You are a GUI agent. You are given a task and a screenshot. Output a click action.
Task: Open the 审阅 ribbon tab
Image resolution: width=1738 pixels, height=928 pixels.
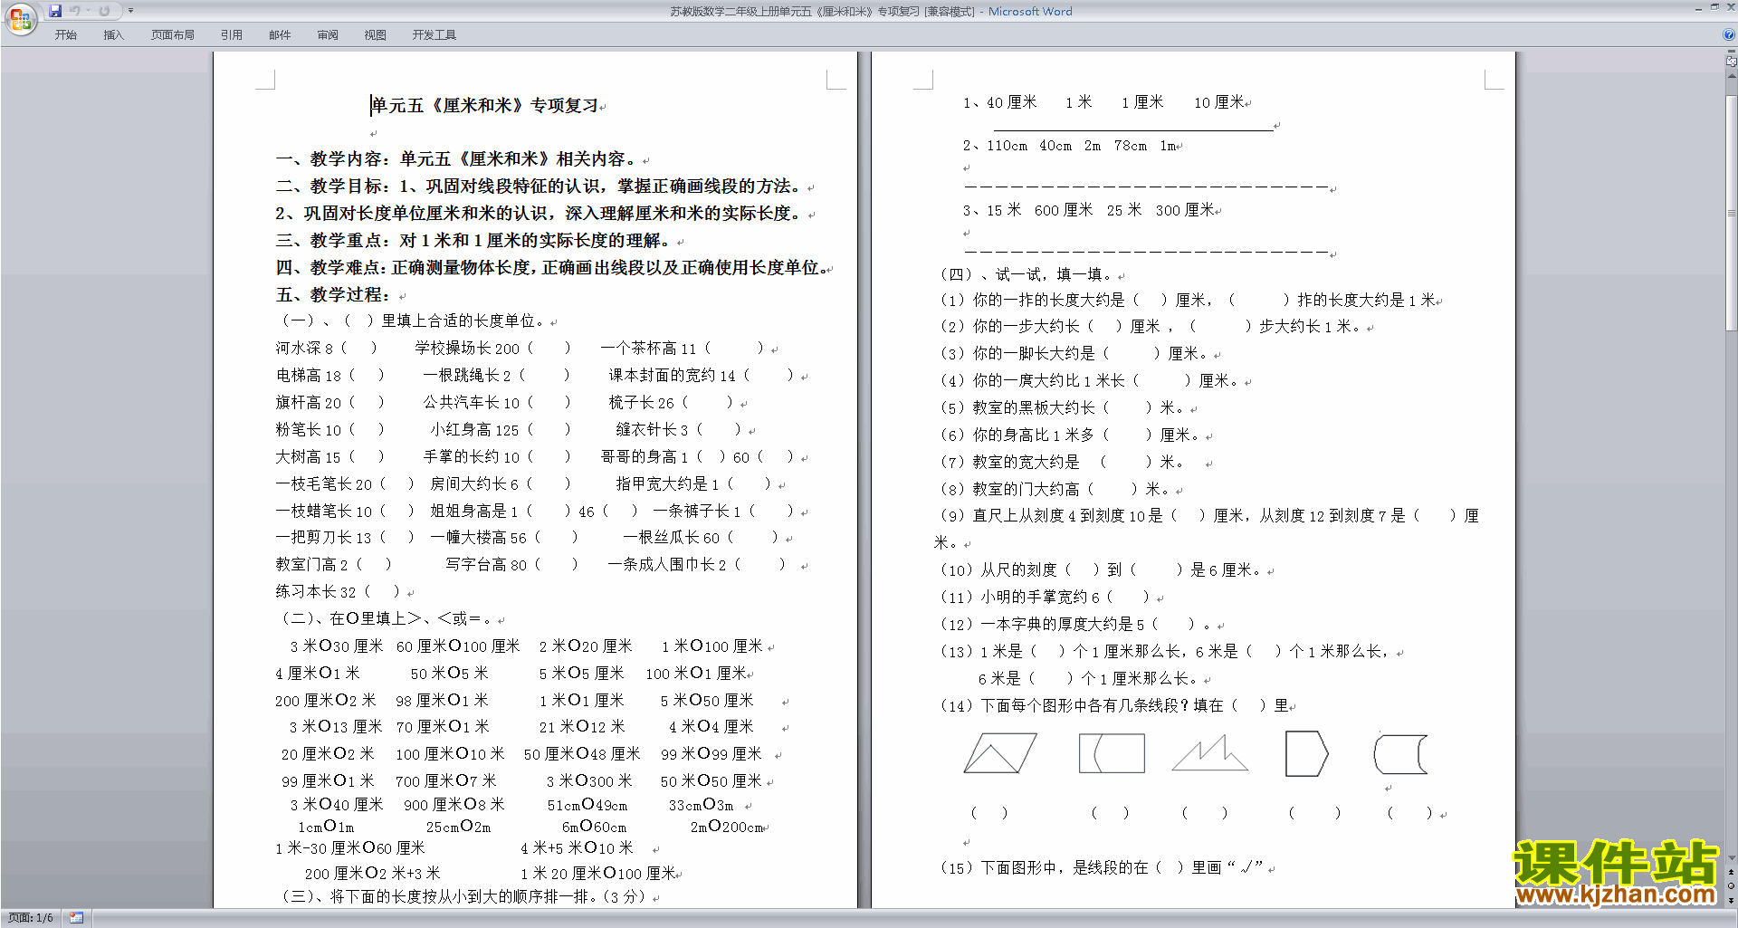328,34
